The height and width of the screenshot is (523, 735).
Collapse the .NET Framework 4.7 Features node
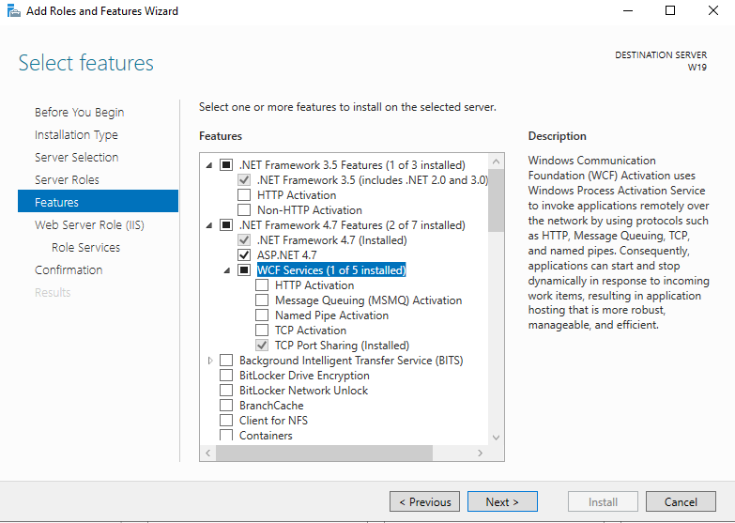pyautogui.click(x=209, y=225)
